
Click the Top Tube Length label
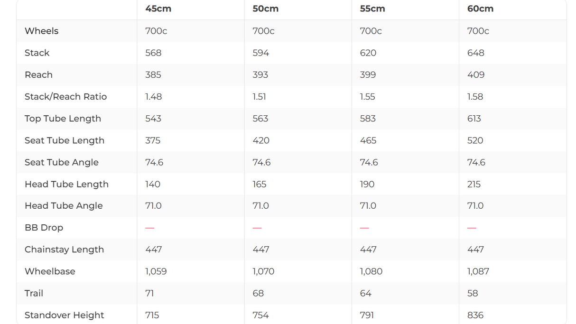pos(63,119)
